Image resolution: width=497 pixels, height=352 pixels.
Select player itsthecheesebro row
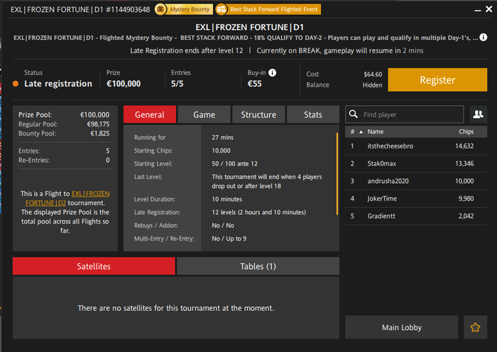416,146
